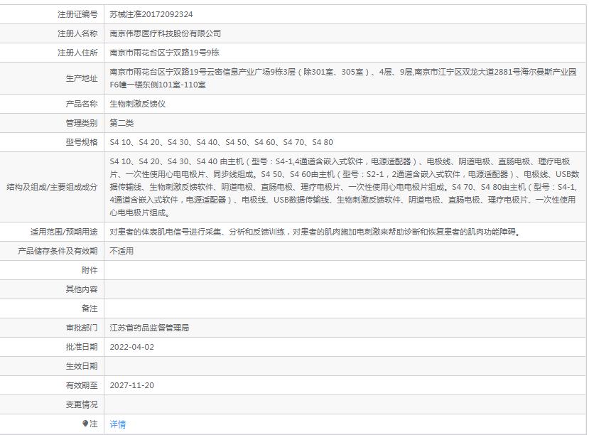Image resolution: width=589 pixels, height=435 pixels.
Task: Click the 注册证编号 label
Action: tap(77, 14)
